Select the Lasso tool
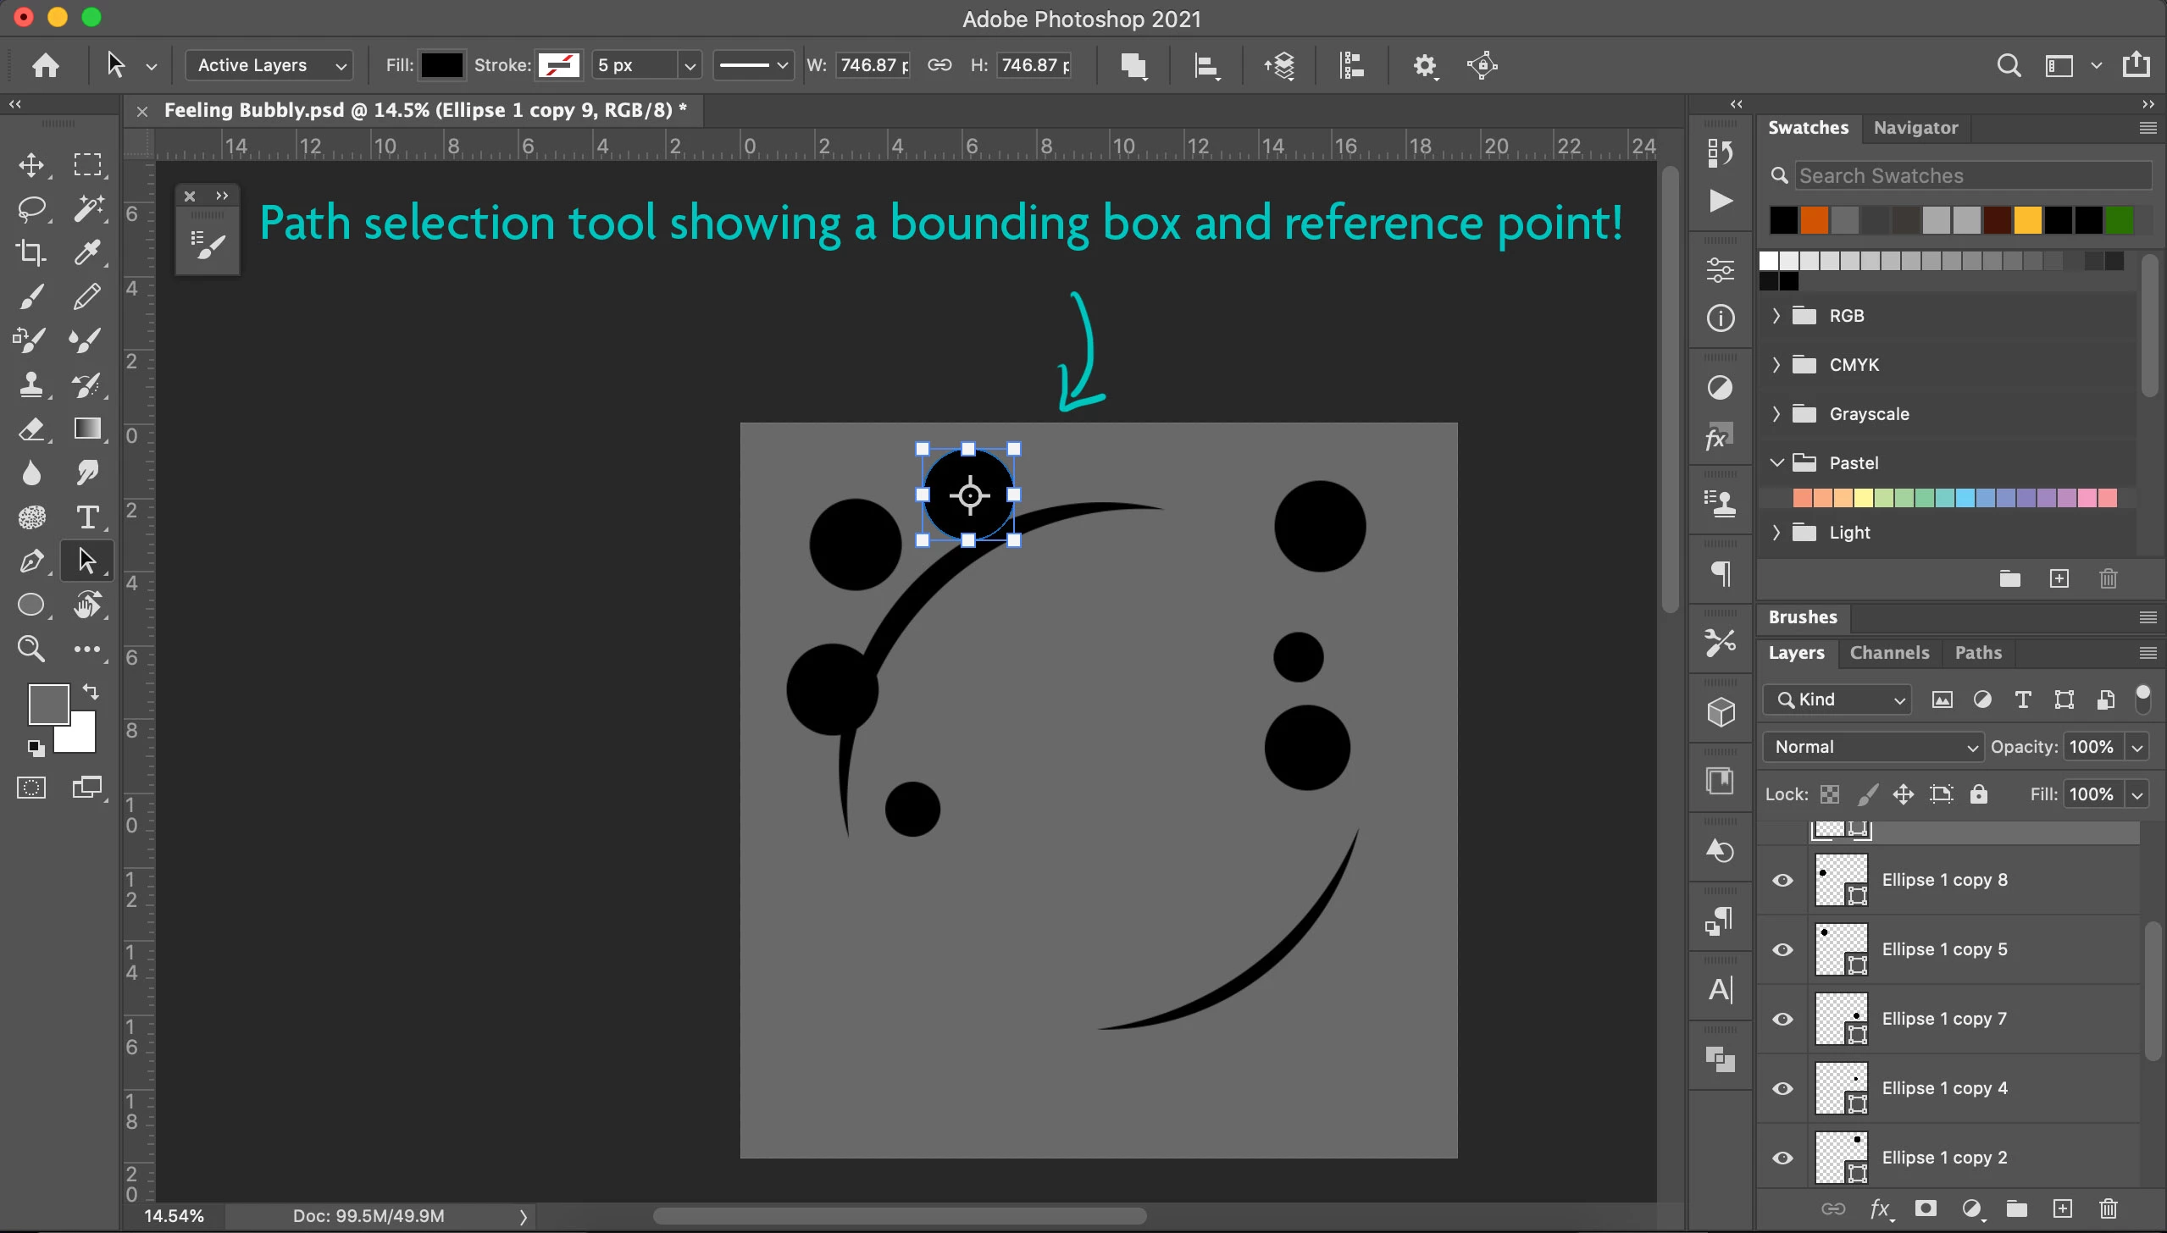The height and width of the screenshot is (1233, 2167). 32,208
